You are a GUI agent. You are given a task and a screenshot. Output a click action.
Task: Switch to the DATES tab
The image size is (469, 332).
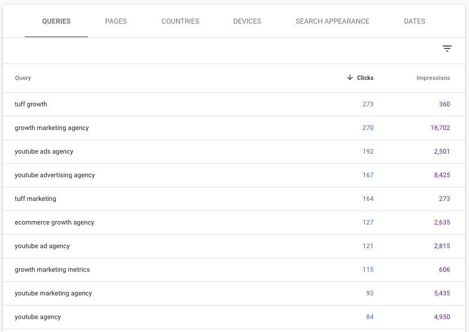414,21
